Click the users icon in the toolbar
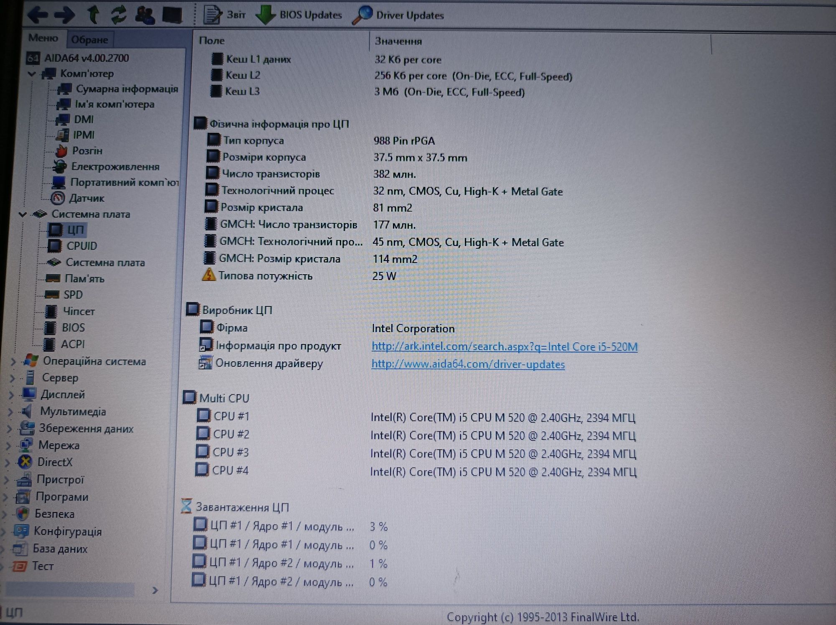Image resolution: width=836 pixels, height=625 pixels. coord(145,15)
